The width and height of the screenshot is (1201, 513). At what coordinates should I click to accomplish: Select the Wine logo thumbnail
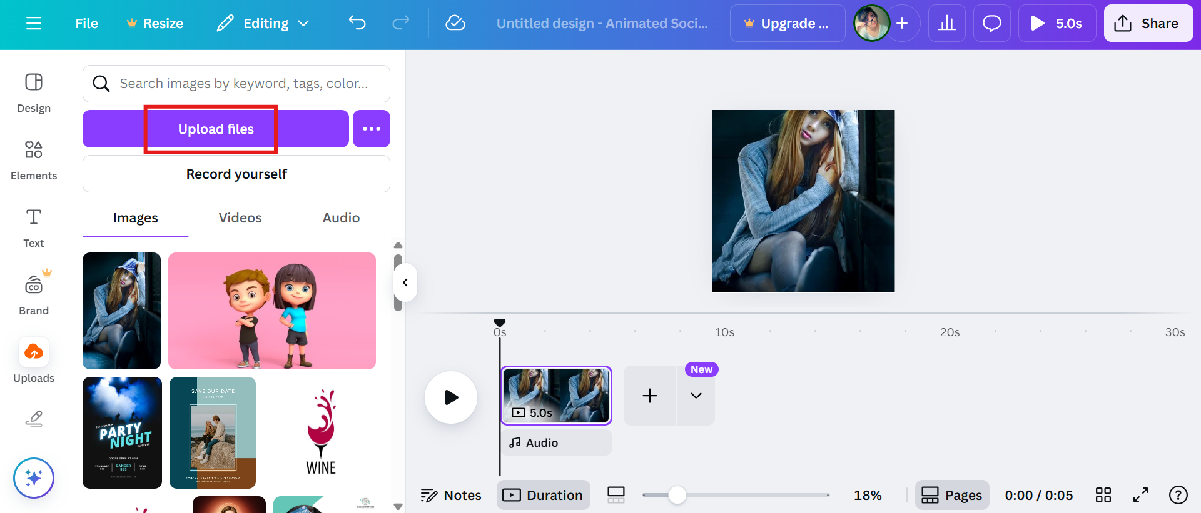[321, 432]
